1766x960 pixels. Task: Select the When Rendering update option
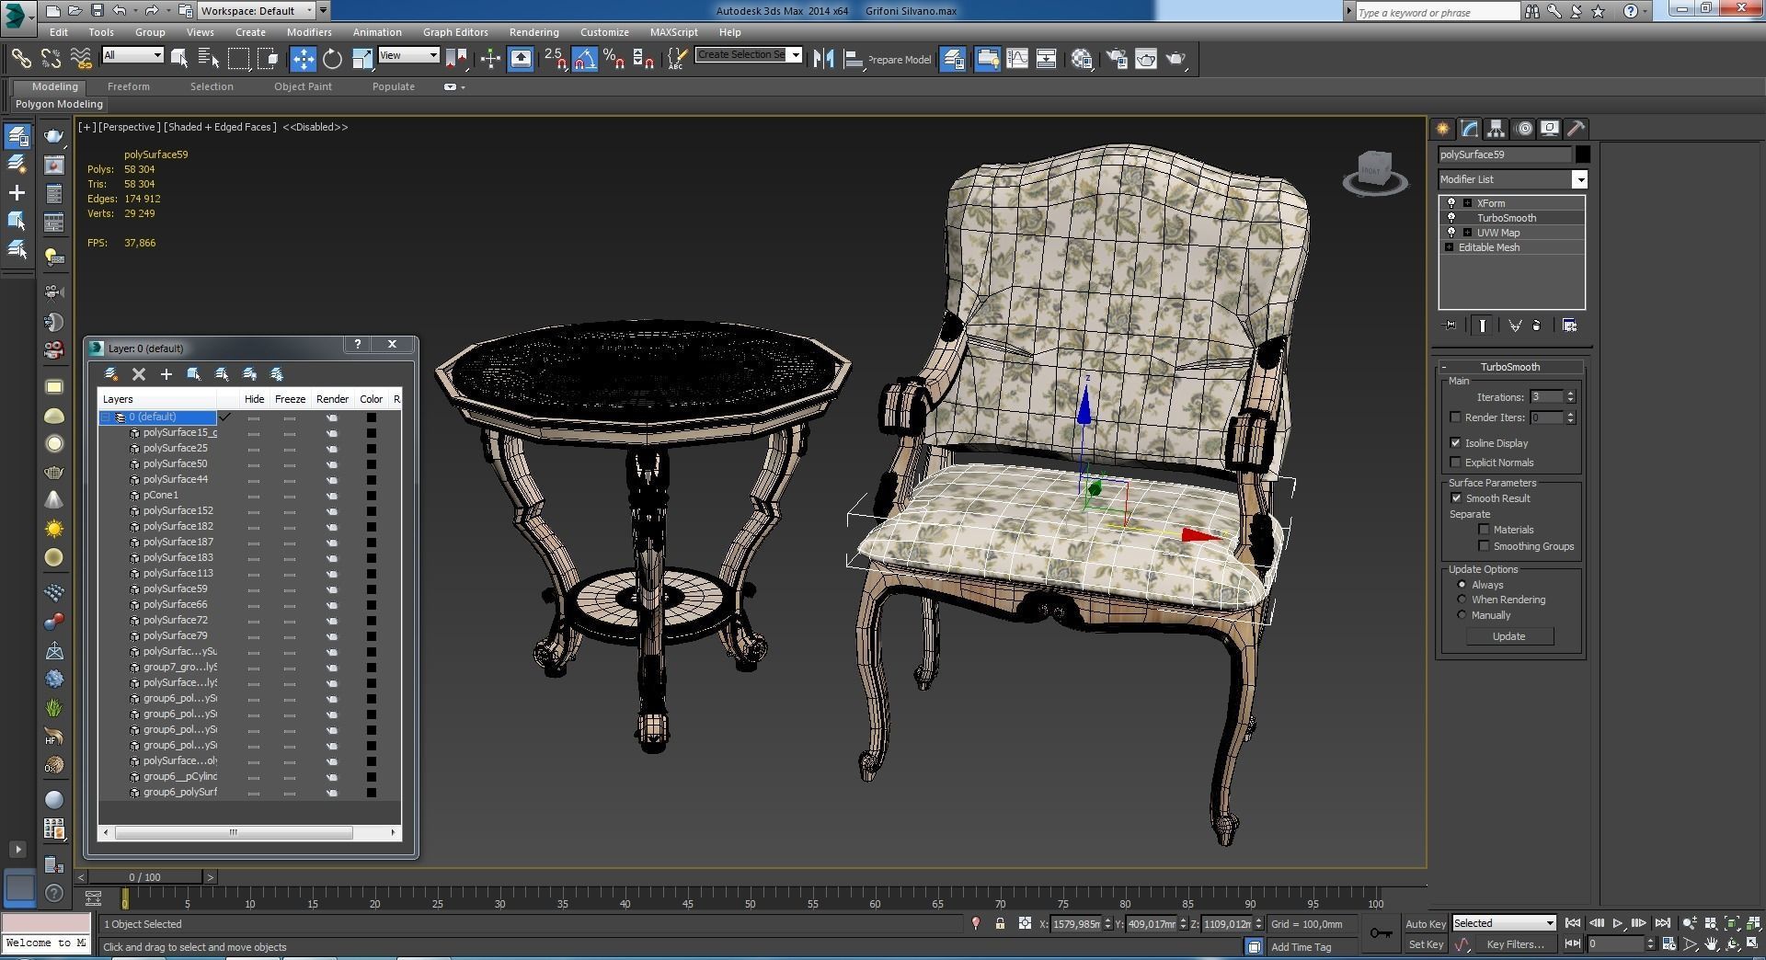pyautogui.click(x=1462, y=600)
